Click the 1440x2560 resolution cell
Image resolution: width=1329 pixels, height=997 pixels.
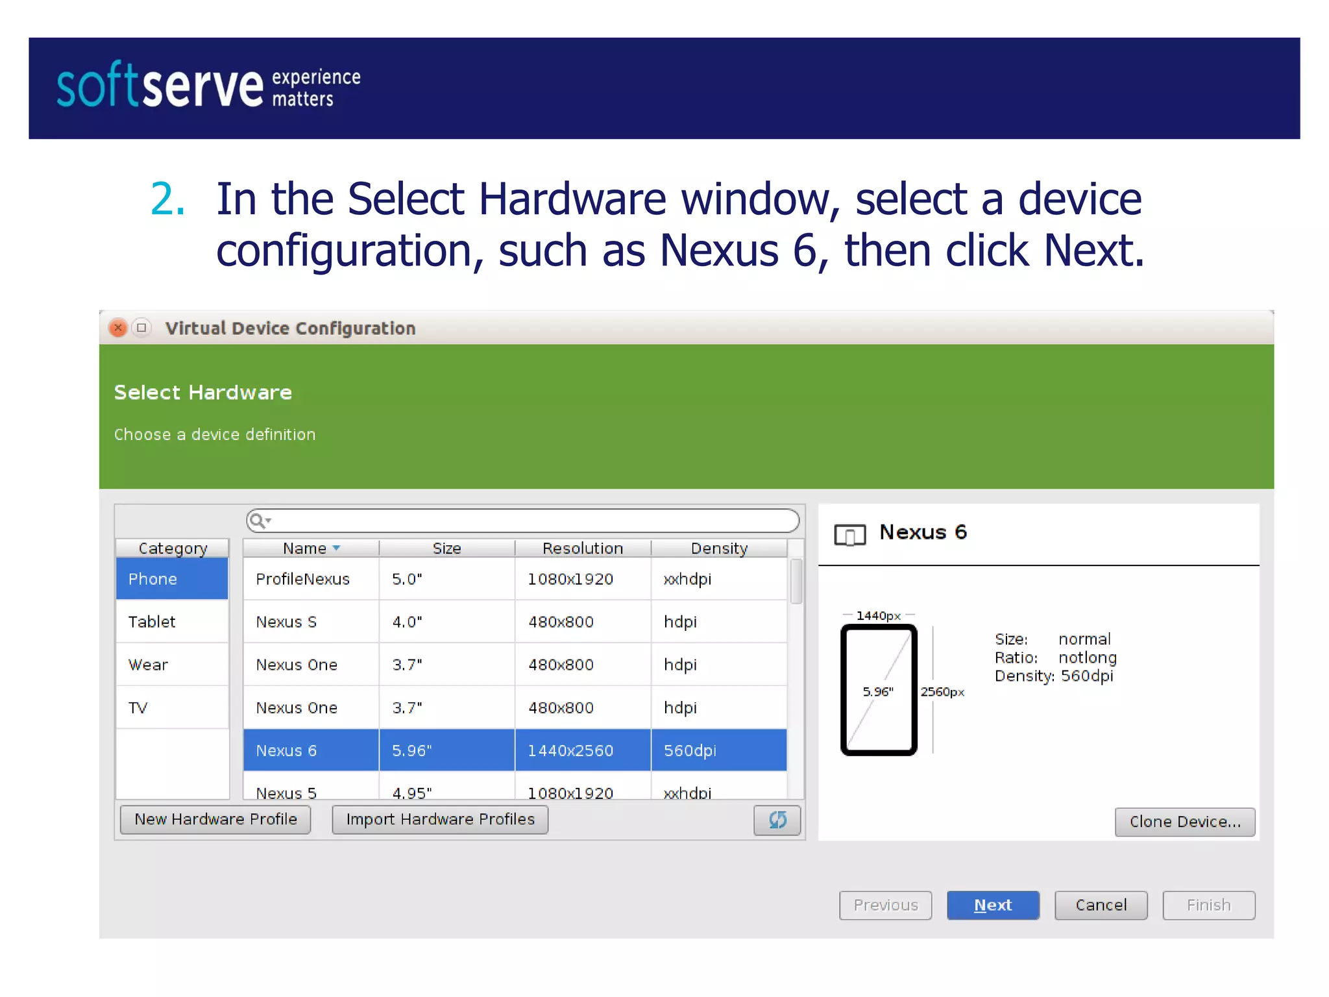tap(583, 750)
